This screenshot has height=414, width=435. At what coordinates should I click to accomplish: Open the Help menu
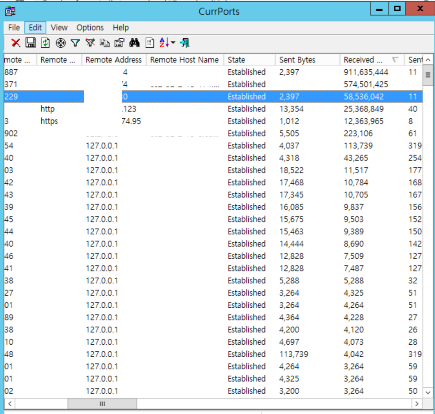pos(120,28)
